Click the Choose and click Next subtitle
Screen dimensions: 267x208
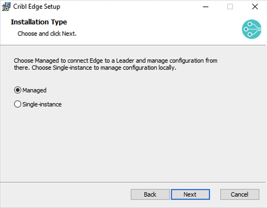[46, 33]
